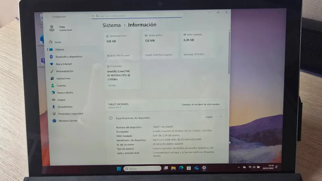Open Aplicaciones settings
Viewport: 322px width, 181px height.
click(x=64, y=78)
